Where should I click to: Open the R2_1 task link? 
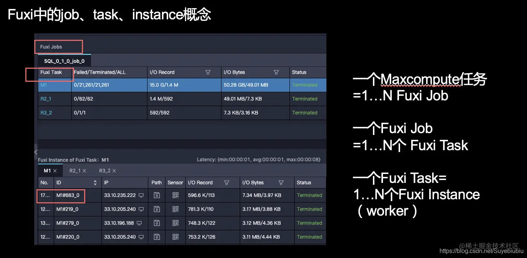(46, 99)
